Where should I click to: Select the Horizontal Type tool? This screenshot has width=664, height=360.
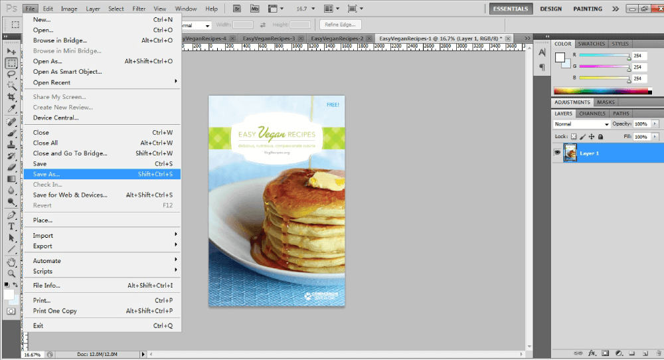[11, 226]
